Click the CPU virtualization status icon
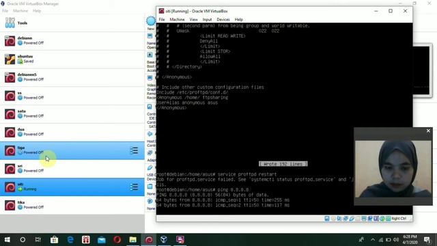437x246 pixels. click(x=376, y=219)
